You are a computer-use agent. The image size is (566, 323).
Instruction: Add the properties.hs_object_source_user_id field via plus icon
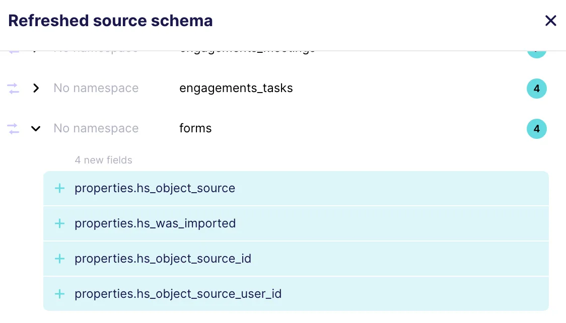pos(59,294)
